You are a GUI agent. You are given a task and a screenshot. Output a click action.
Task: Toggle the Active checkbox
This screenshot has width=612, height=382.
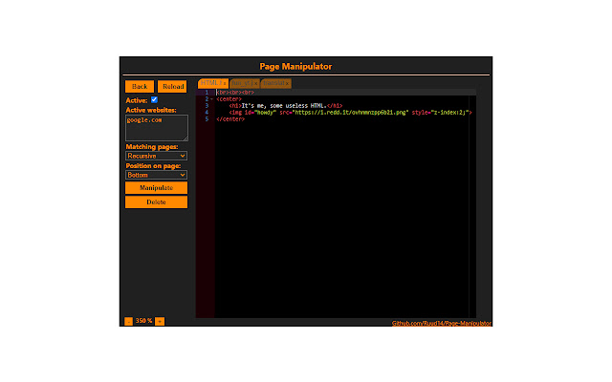pyautogui.click(x=154, y=99)
